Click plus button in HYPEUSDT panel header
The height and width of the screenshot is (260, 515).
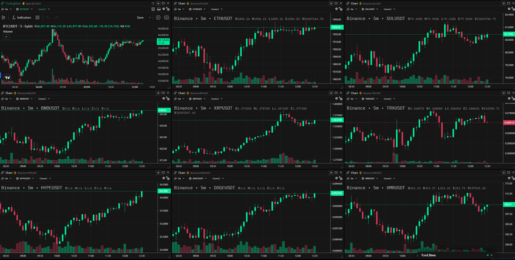click(x=158, y=173)
